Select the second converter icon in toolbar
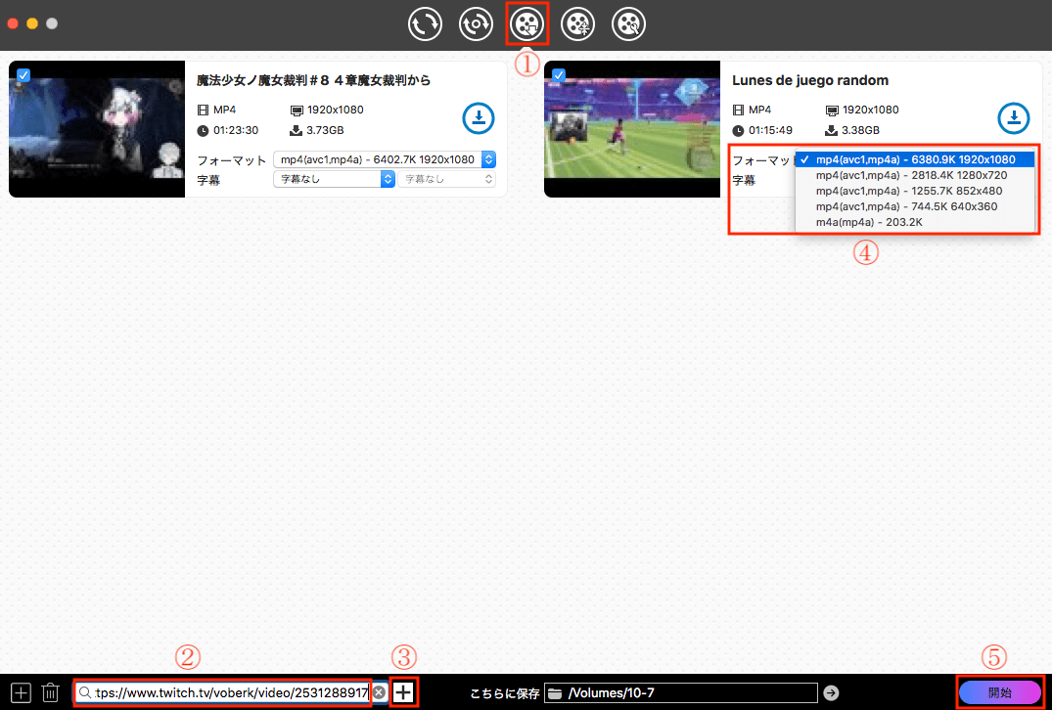1052x710 pixels. click(x=477, y=24)
